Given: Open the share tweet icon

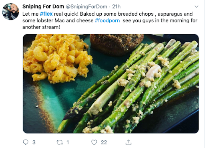Looking at the screenshot, I should [x=129, y=142].
